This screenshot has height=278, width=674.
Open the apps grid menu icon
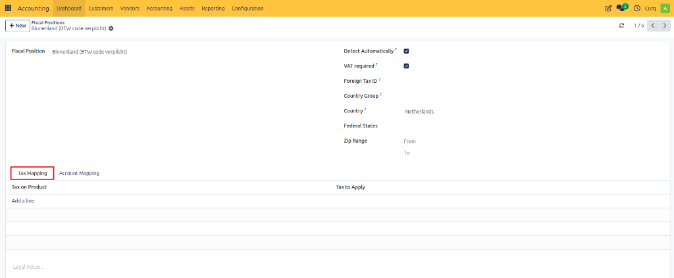point(8,8)
